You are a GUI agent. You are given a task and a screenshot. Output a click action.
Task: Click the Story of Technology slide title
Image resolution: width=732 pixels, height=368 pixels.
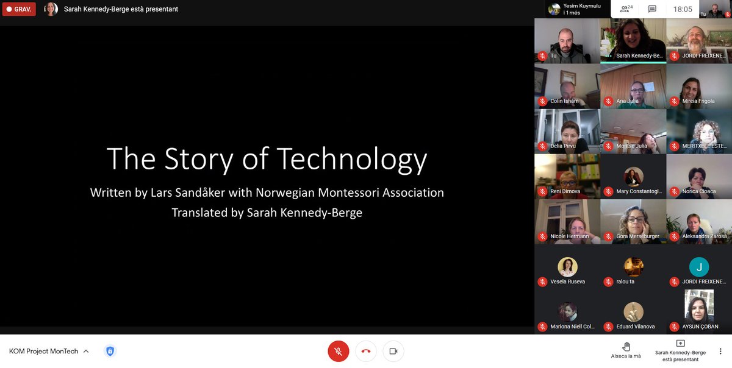point(267,160)
